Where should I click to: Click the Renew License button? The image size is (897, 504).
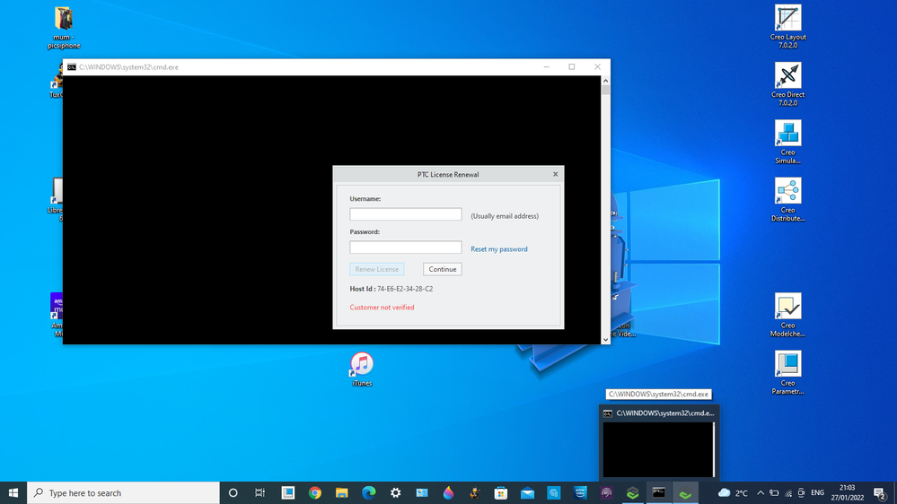[376, 269]
